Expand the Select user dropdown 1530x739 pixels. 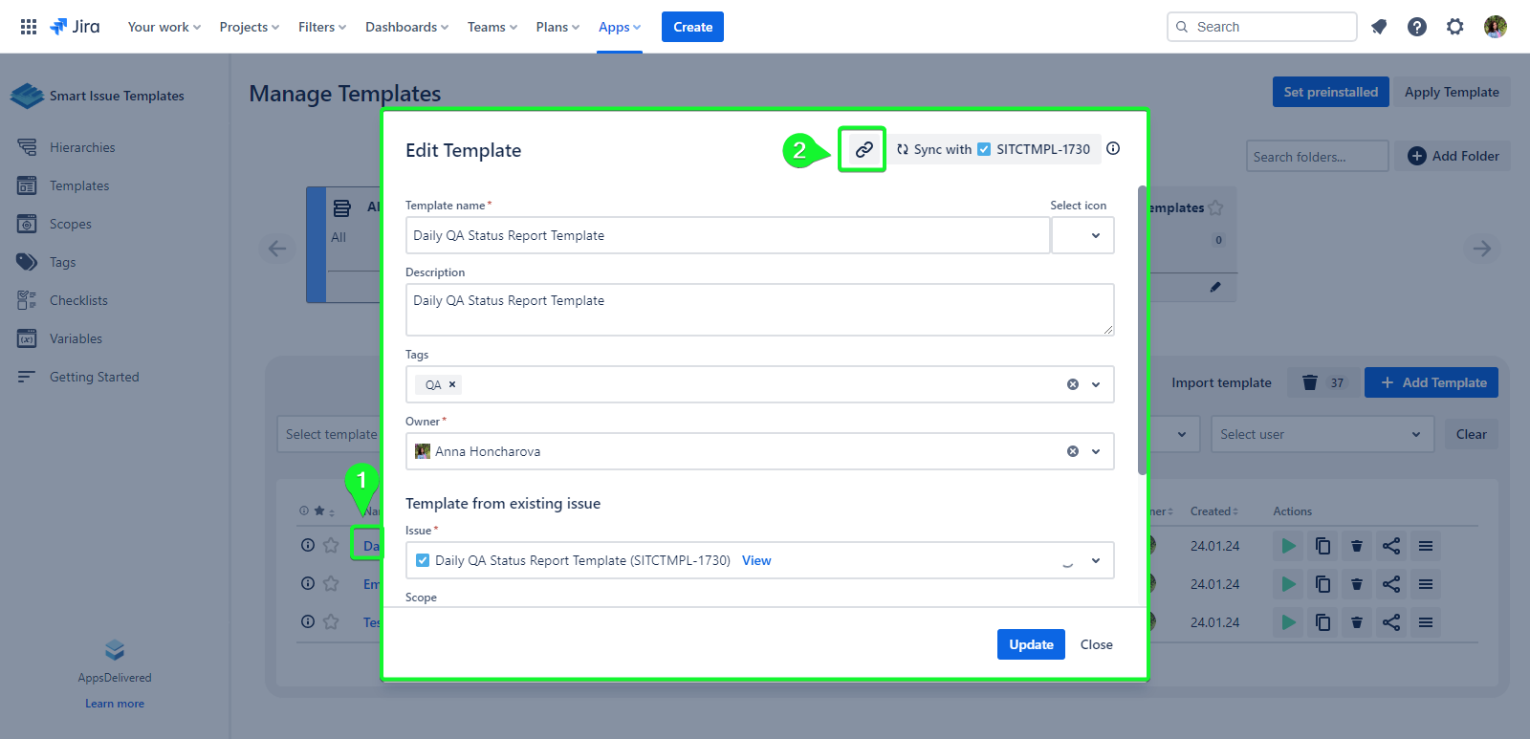click(1322, 434)
